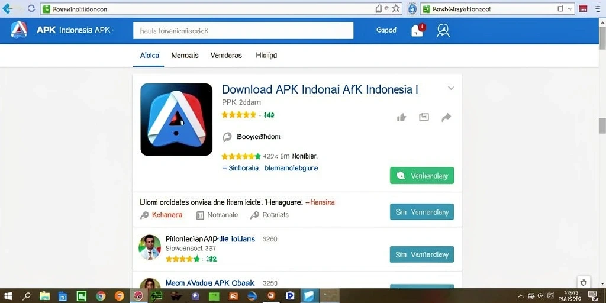
Task: Expand the chevron beside the app title
Action: [x=450, y=88]
